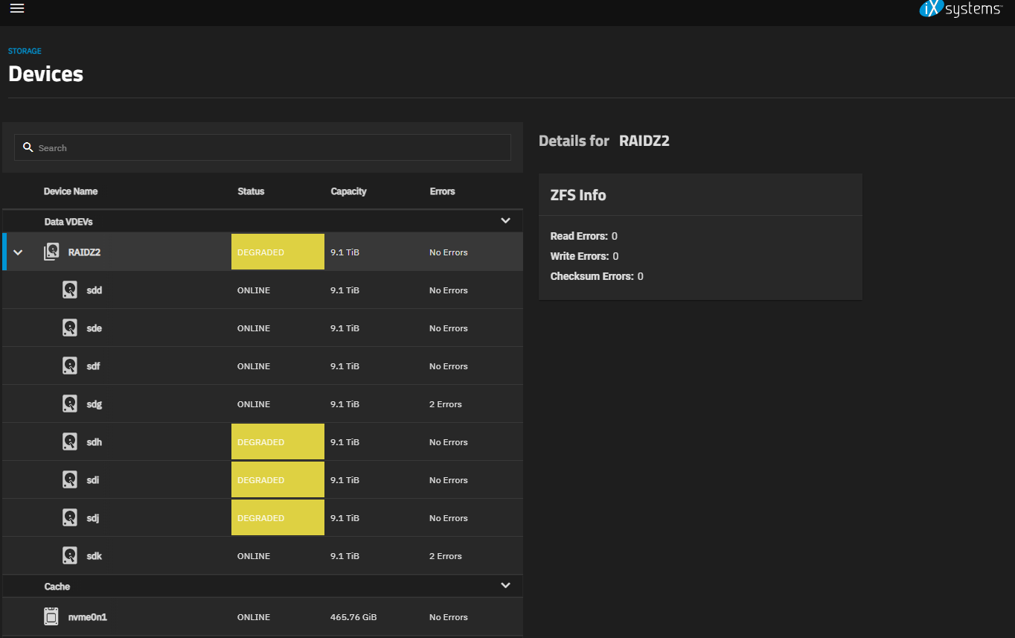Click sdk's ONLINE status

point(254,556)
